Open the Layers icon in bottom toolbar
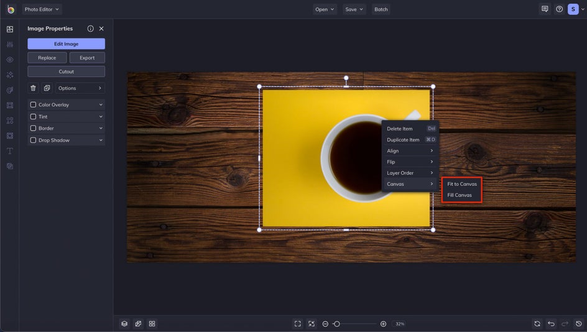The width and height of the screenshot is (587, 332). (124, 324)
